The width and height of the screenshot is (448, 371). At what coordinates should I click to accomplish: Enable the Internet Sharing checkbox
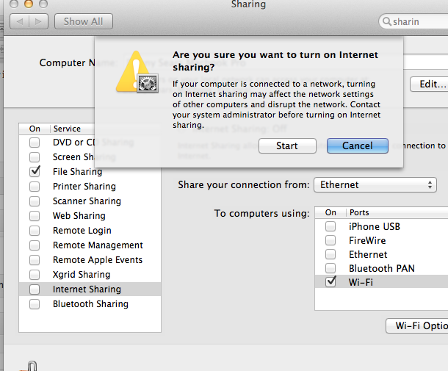click(35, 289)
